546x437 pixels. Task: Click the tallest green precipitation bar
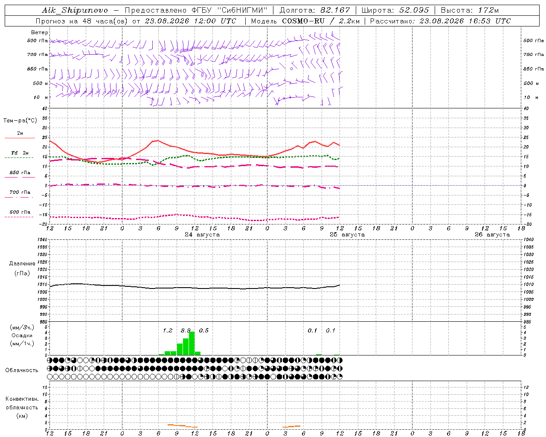coord(192,343)
